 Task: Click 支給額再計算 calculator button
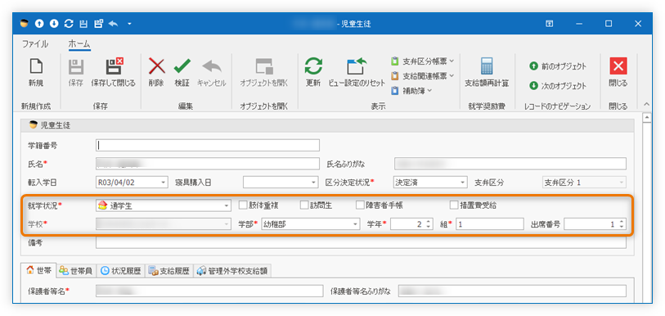pos(487,73)
